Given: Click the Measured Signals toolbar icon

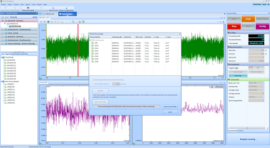Looking at the screenshot, I should pyautogui.click(x=28, y=8).
